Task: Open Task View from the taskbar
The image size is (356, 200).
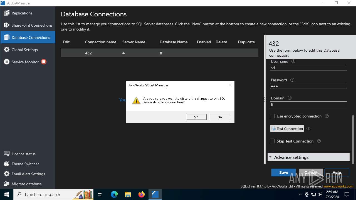Action: point(100,194)
